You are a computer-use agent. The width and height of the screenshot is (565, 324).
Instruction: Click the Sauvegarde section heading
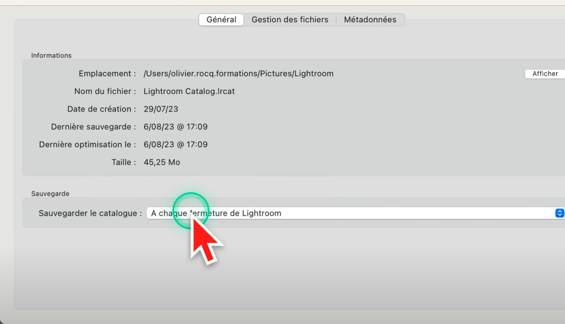tap(50, 194)
